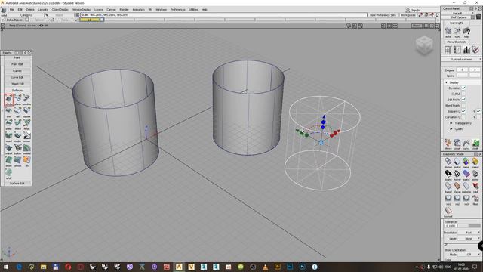Image resolution: width=483 pixels, height=272 pixels.
Task: Collapse the Display section
Action: (446, 82)
